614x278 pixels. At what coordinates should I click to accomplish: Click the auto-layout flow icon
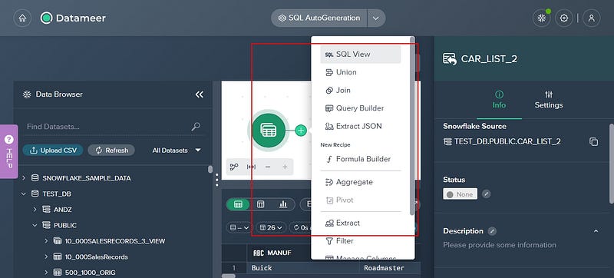(x=234, y=167)
